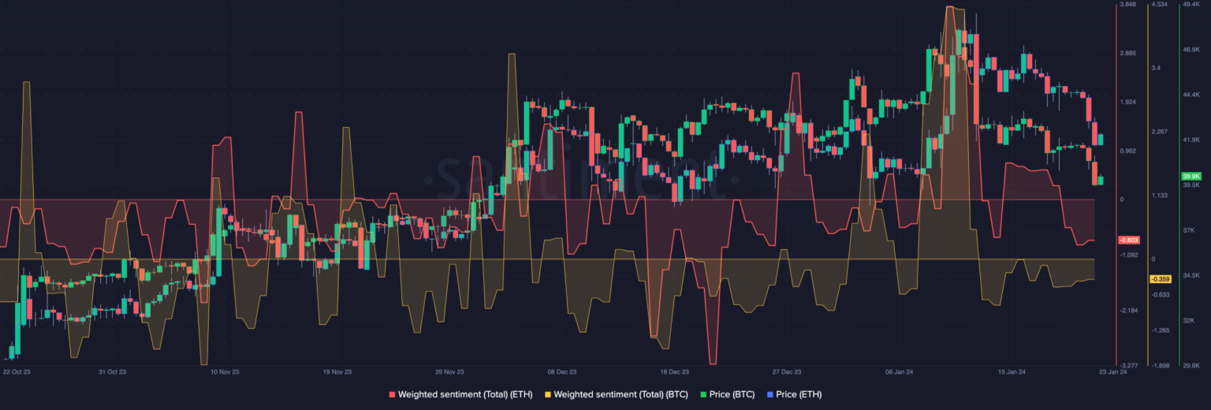Image resolution: width=1211 pixels, height=410 pixels.
Task: Click the 22 Oct 23 date label
Action: click(x=17, y=371)
